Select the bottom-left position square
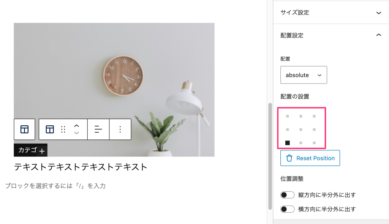 point(288,143)
